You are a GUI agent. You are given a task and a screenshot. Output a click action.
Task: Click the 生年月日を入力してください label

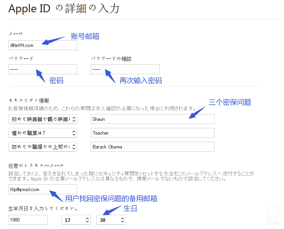[43, 208]
